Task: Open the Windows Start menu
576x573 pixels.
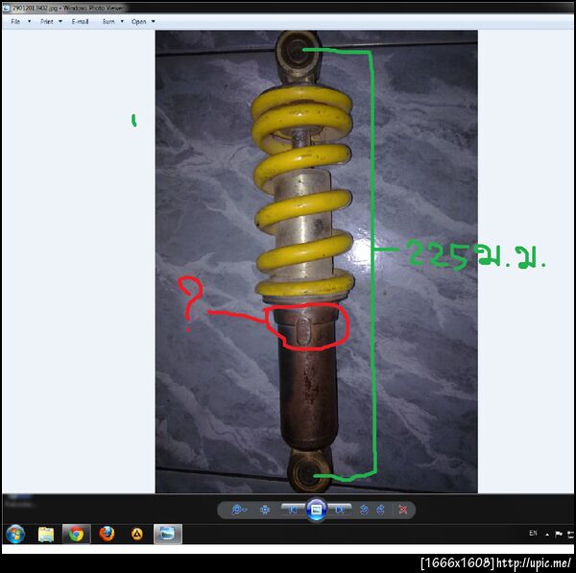Action: (15, 534)
